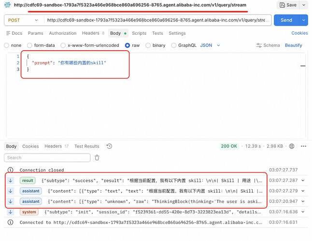
Task: Open the Tests tab
Action: click(157, 33)
